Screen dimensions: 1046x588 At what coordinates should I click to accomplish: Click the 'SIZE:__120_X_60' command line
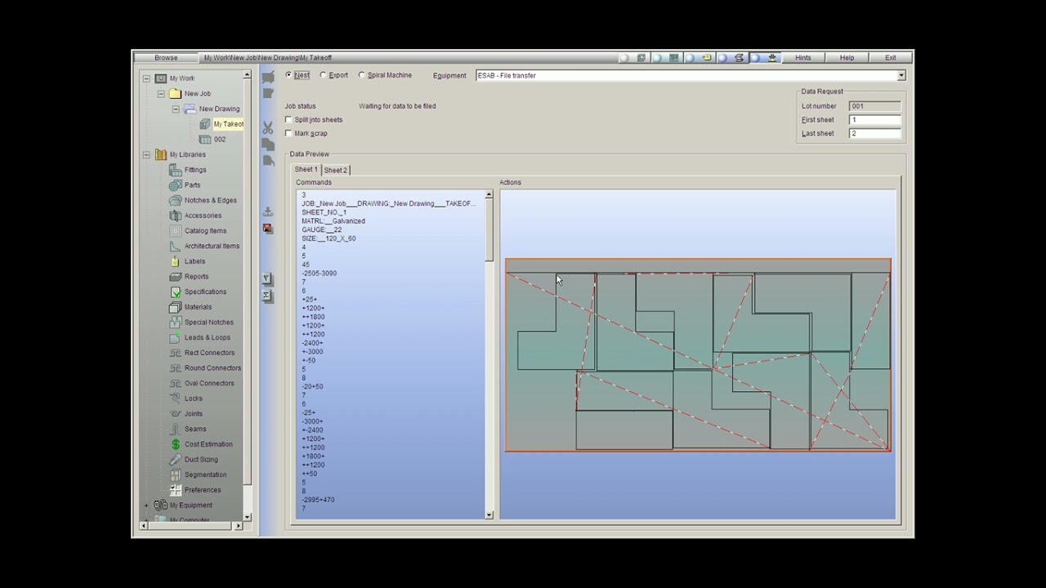coord(329,238)
